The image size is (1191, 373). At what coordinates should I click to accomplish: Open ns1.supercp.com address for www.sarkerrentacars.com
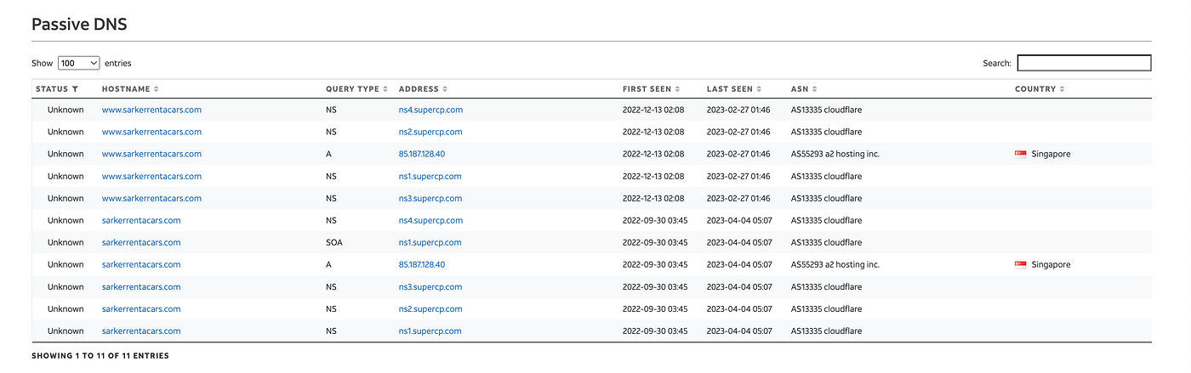tap(430, 176)
